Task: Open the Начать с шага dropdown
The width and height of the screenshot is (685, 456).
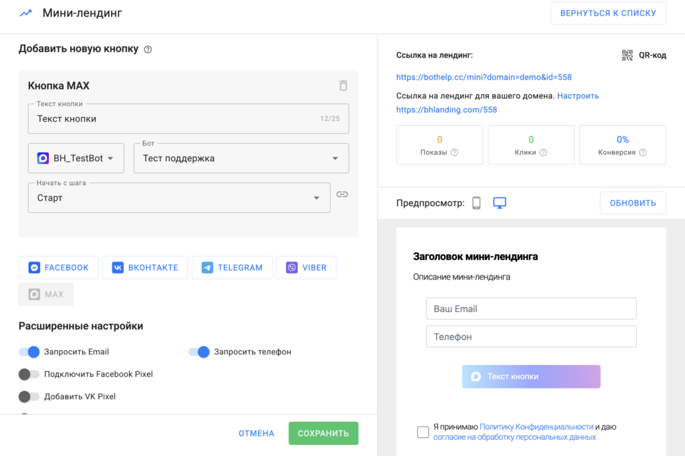Action: point(179,198)
